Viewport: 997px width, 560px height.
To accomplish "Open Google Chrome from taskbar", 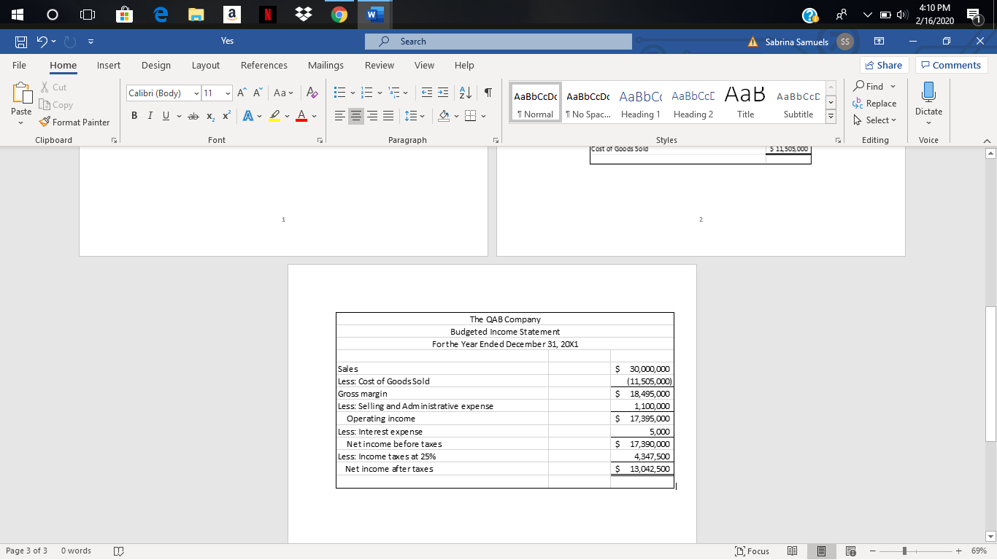I will [339, 14].
